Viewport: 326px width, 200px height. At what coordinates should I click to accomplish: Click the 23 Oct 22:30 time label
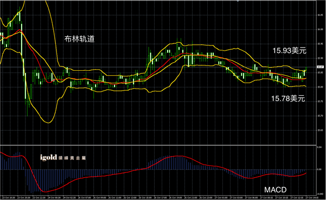39,198
